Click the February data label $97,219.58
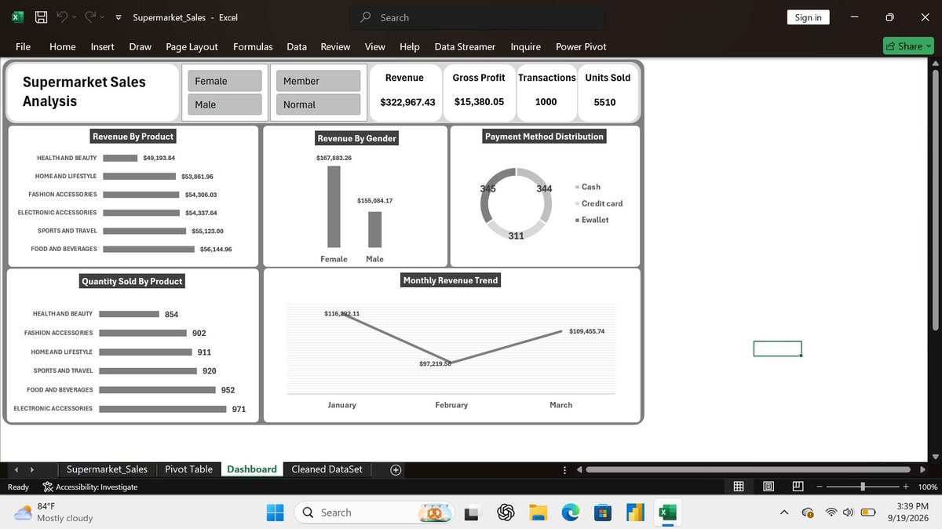Image resolution: width=942 pixels, height=529 pixels. pos(435,364)
